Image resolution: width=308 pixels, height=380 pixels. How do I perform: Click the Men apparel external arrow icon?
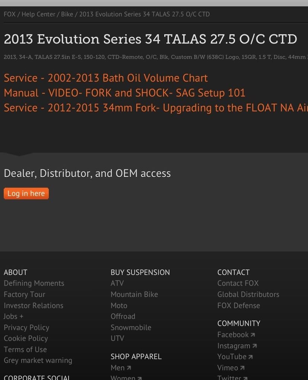129,368
